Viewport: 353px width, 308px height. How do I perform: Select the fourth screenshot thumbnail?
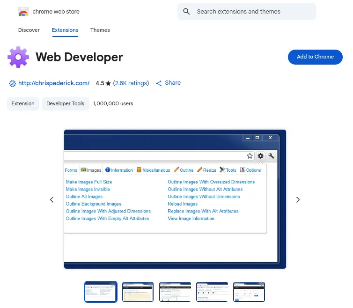[212, 292]
